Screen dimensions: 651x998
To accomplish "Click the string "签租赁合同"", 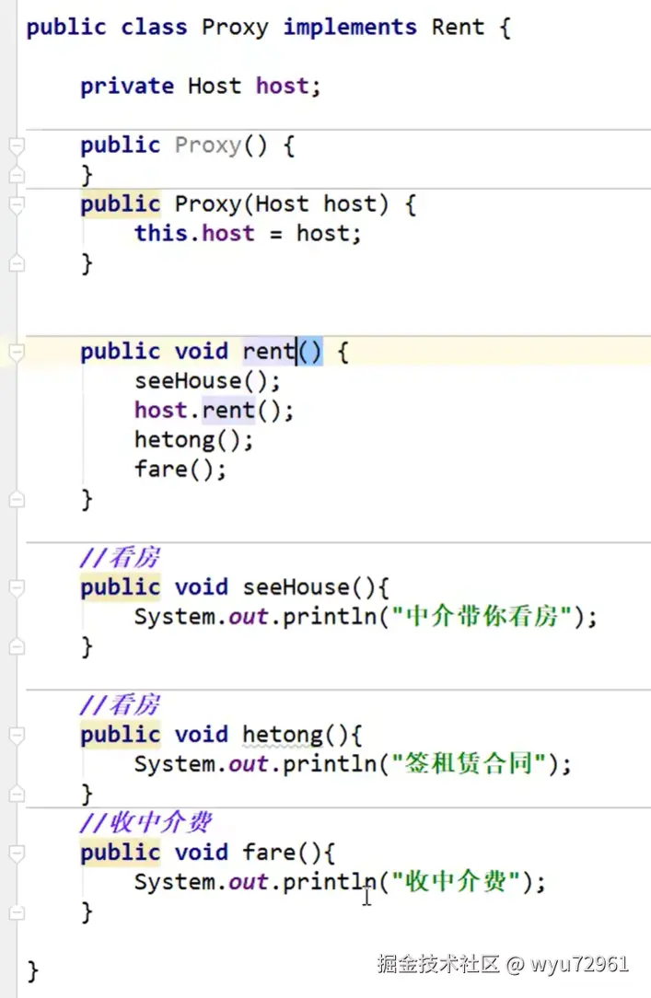I will 469,764.
